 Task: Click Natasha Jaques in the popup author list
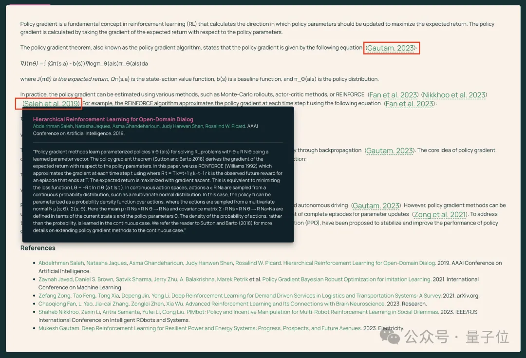tap(92, 126)
